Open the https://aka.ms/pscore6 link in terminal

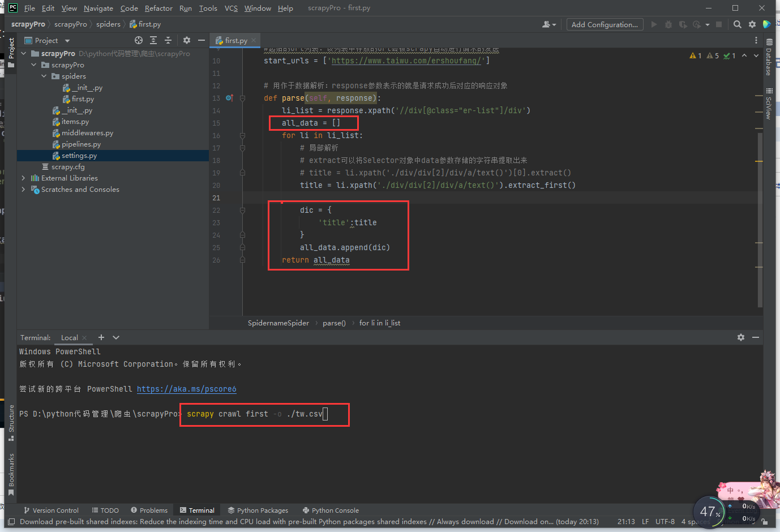187,389
